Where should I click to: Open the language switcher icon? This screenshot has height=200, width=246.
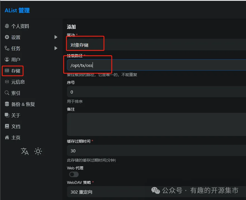[x=25, y=151]
